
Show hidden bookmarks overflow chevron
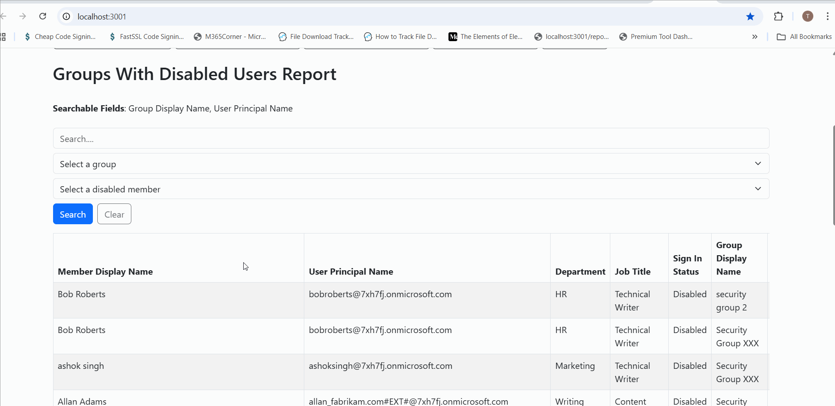point(755,37)
